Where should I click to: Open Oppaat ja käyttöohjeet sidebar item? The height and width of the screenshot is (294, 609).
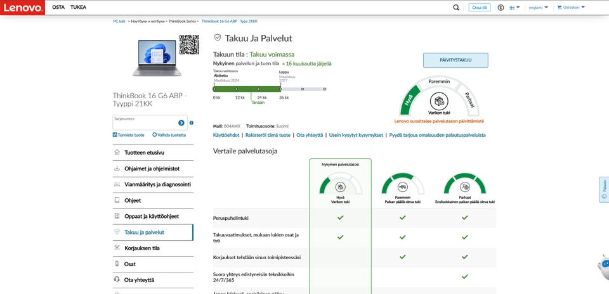pos(153,217)
